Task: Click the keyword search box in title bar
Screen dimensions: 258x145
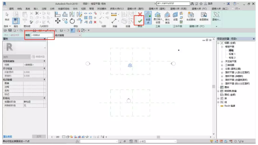Action: [x=173, y=4]
